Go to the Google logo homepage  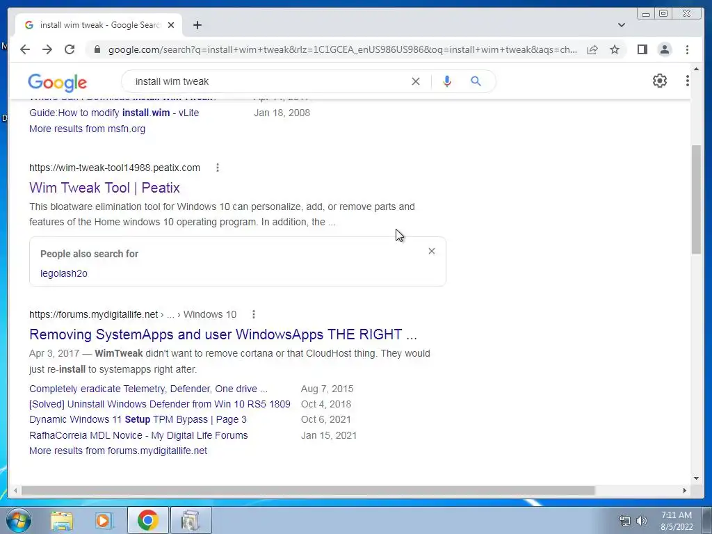click(x=57, y=82)
